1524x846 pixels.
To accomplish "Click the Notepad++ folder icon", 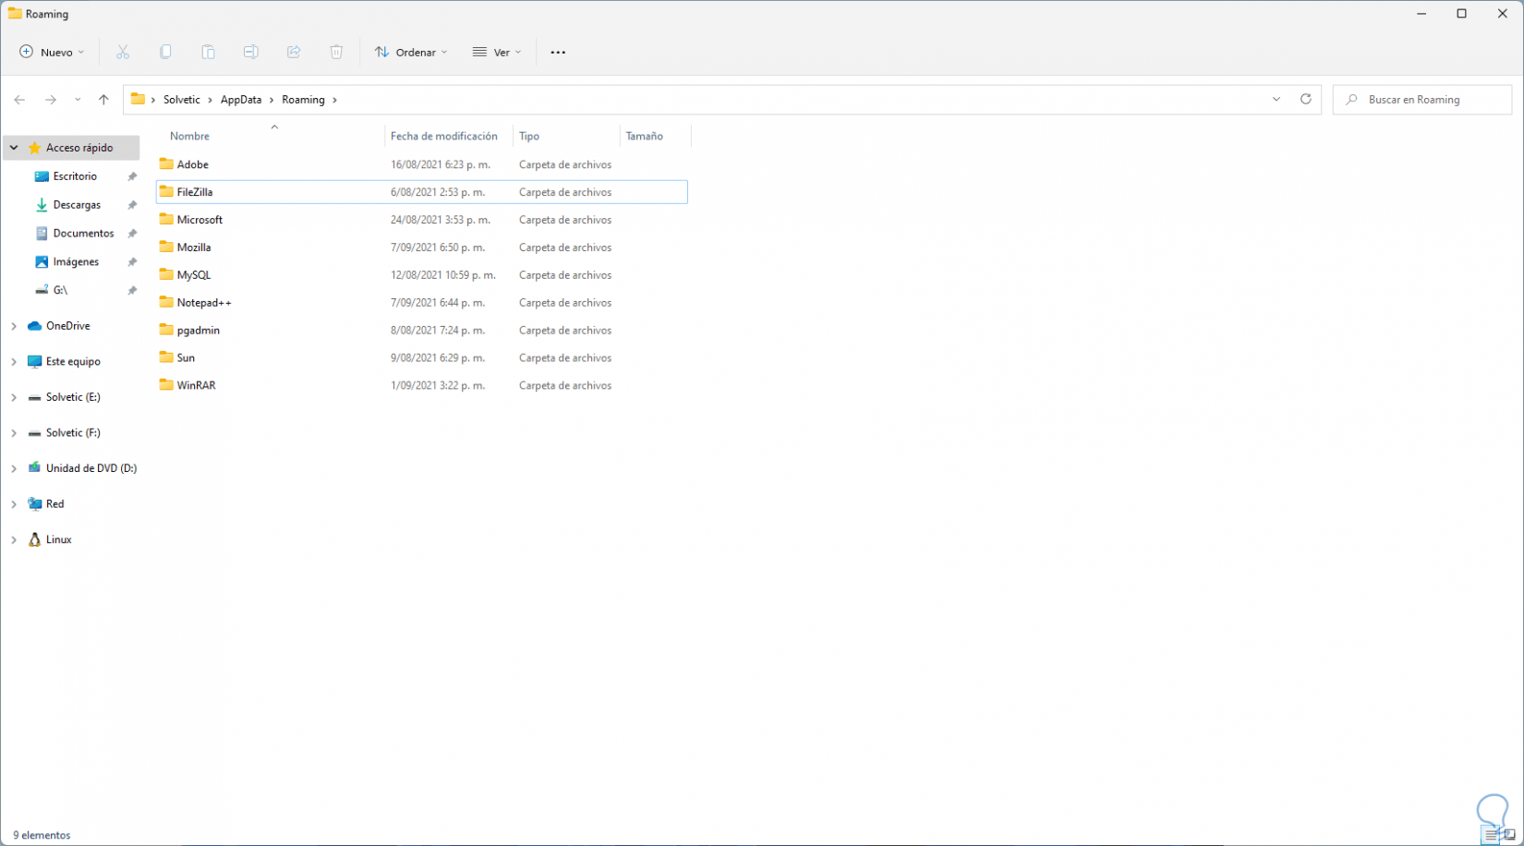I will pos(166,303).
